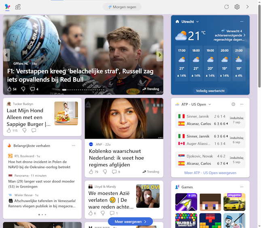261x228 pixels.
Task: Click the 'Morgen regen' weather pill
Action: tap(122, 7)
